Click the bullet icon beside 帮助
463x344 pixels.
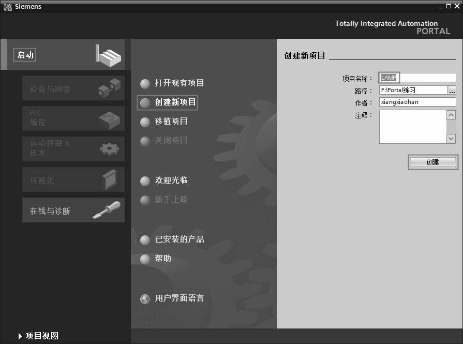pos(145,259)
